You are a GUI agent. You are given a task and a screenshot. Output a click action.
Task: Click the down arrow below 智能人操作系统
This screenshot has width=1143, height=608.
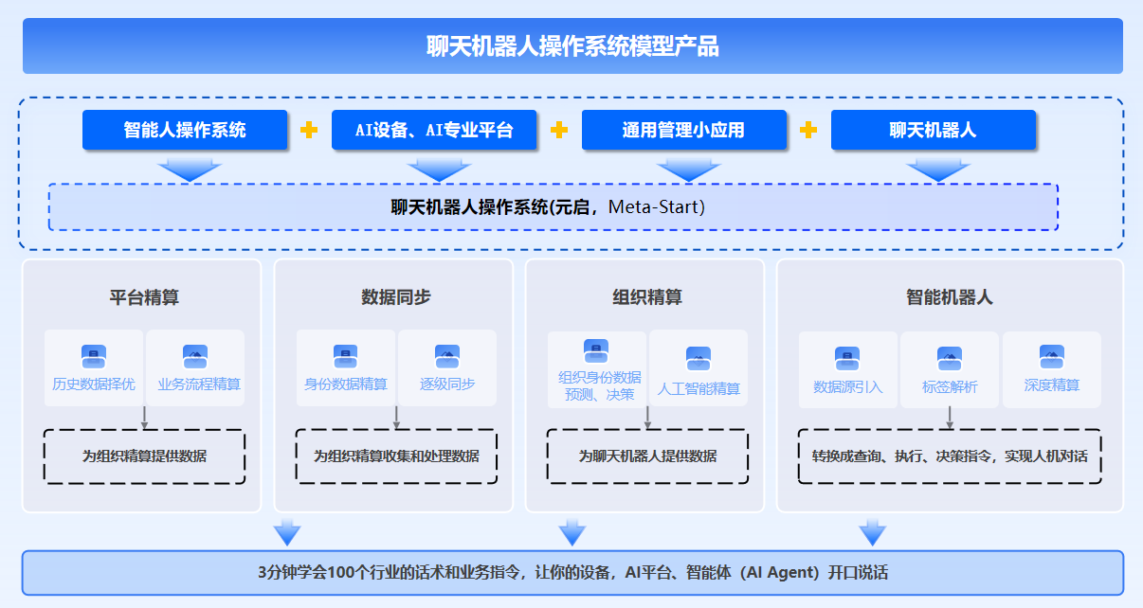(x=190, y=170)
